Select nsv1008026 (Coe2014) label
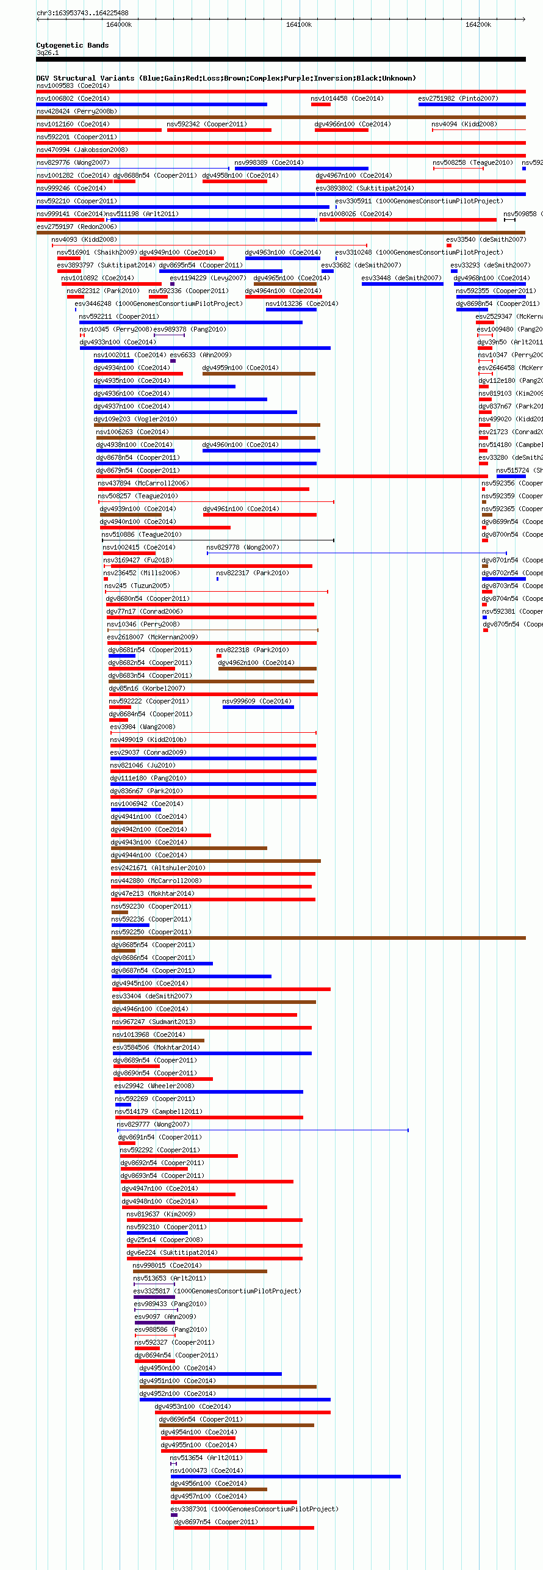543x1570 pixels. 356,214
